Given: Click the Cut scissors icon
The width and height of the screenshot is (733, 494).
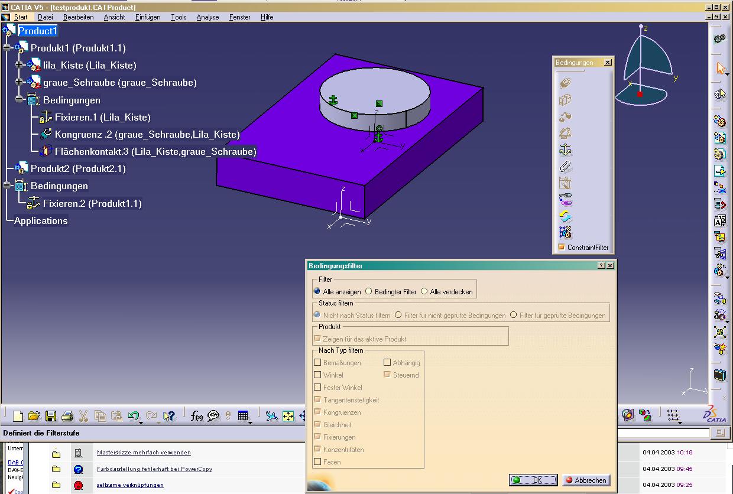Looking at the screenshot, I should (x=83, y=416).
